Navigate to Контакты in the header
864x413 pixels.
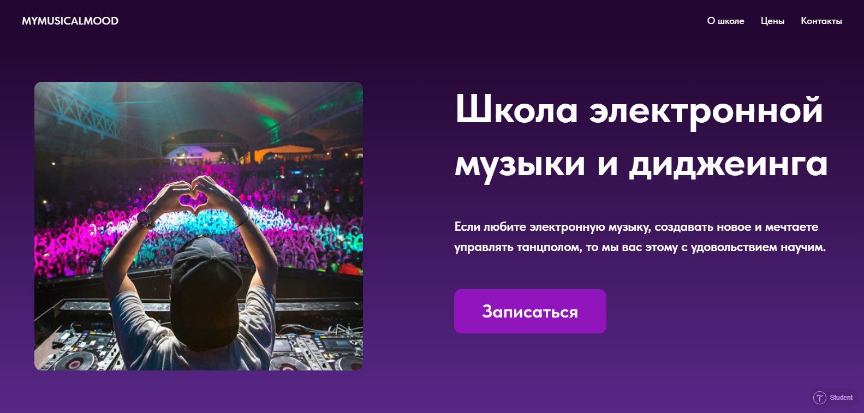click(821, 21)
